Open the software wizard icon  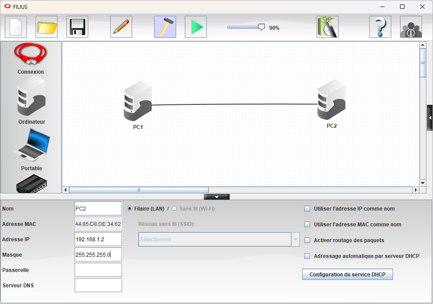coord(328,27)
